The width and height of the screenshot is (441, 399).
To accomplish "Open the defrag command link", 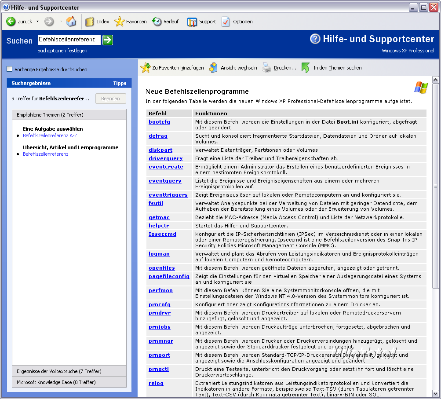I will point(158,136).
